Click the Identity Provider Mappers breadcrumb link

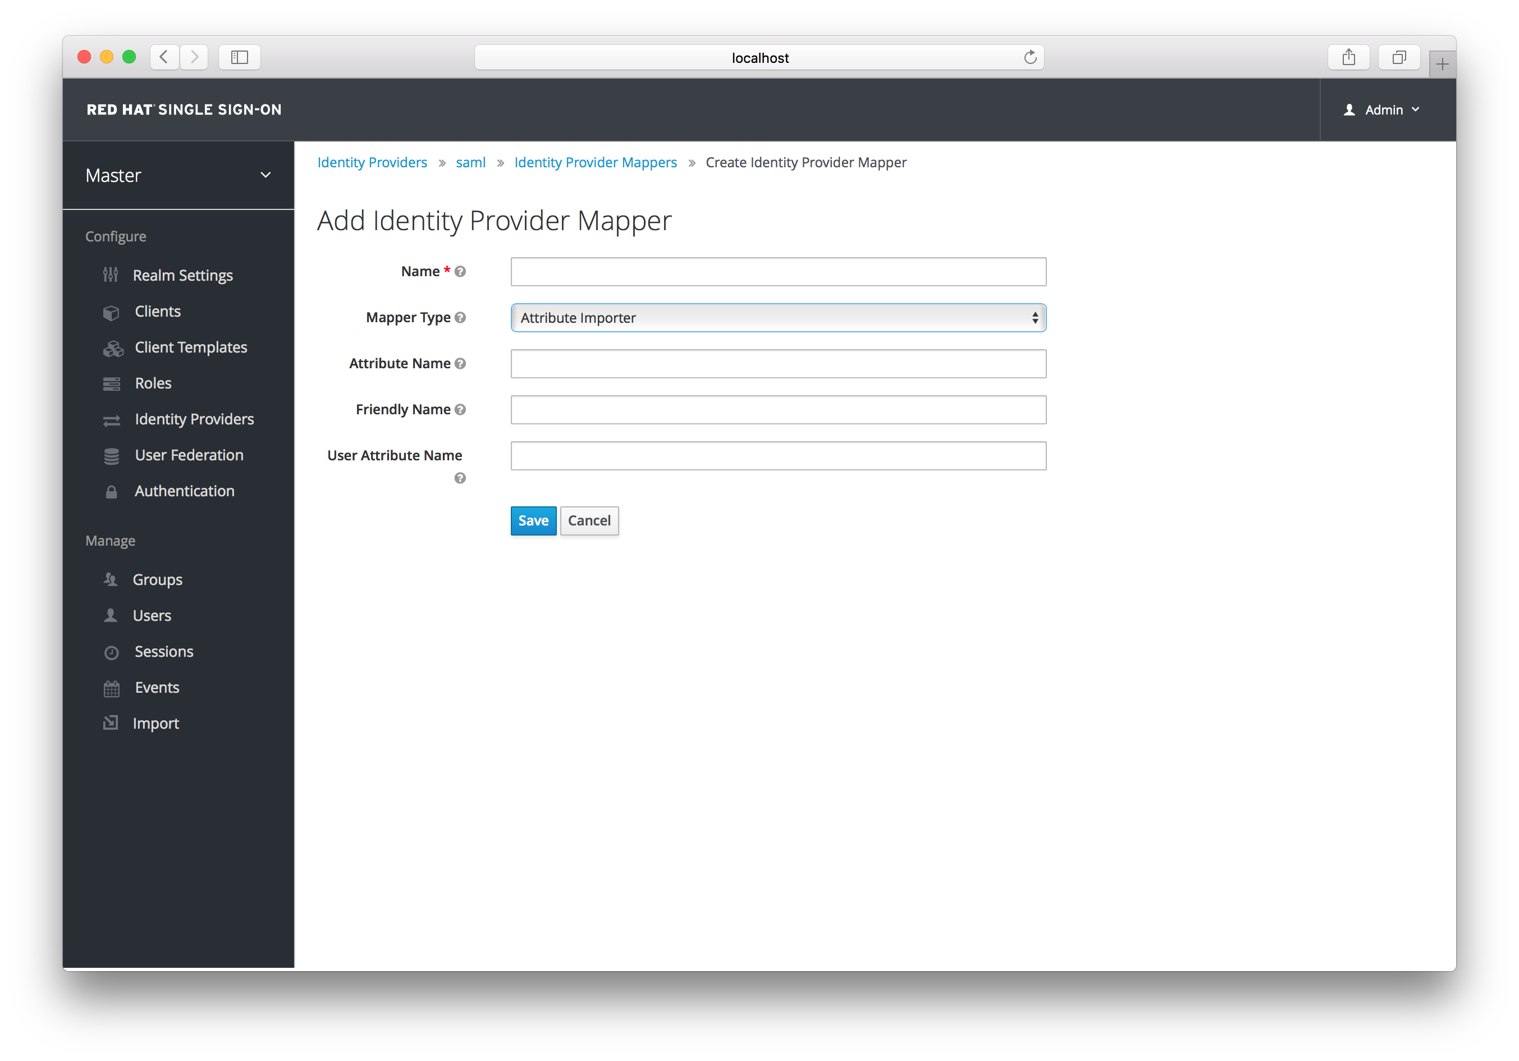[x=596, y=162]
